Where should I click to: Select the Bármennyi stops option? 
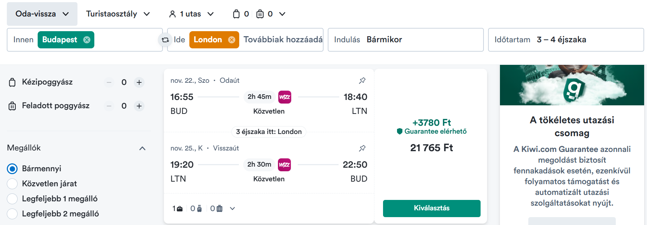tap(12, 169)
